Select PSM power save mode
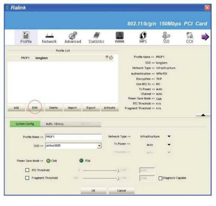 pyautogui.click(x=81, y=160)
